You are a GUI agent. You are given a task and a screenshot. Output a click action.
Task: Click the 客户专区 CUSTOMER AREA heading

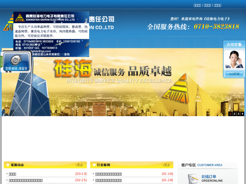tap(202, 165)
